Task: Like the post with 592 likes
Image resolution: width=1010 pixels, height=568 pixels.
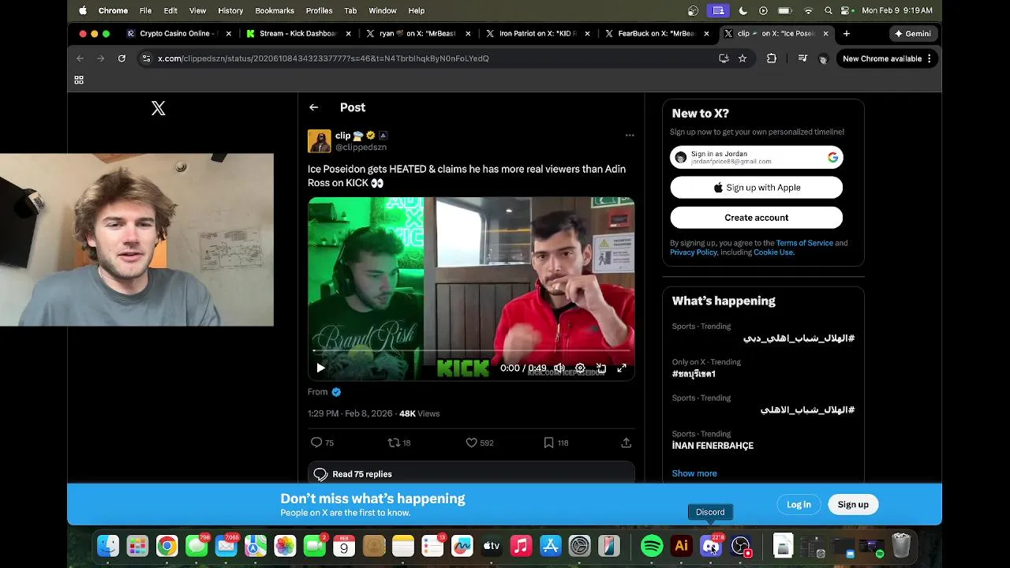Action: coord(480,443)
